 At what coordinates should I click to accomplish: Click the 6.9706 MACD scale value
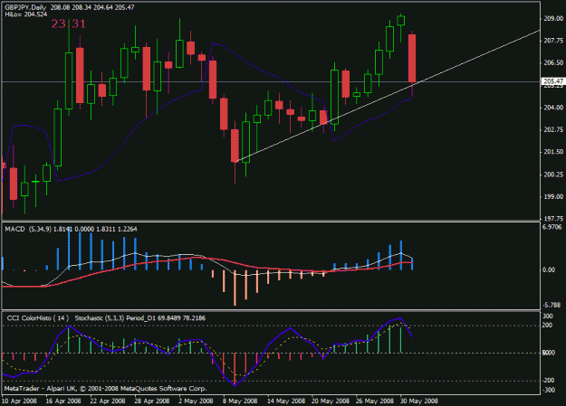coord(552,227)
